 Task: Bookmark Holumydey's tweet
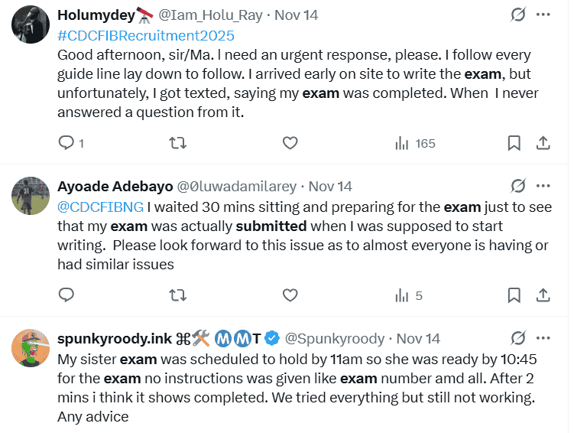(514, 143)
